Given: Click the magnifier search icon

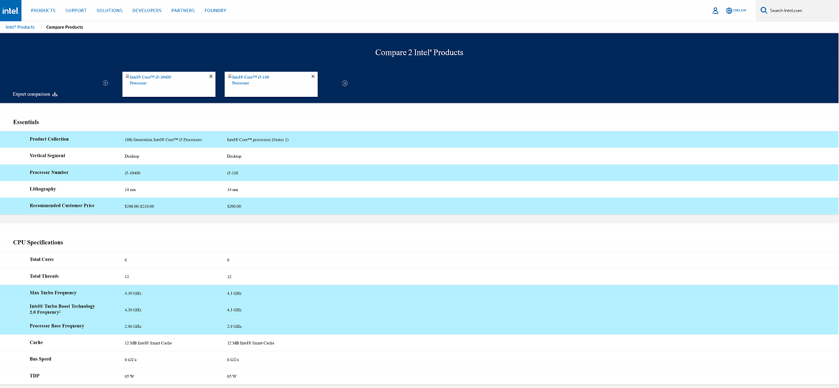Looking at the screenshot, I should [764, 10].
